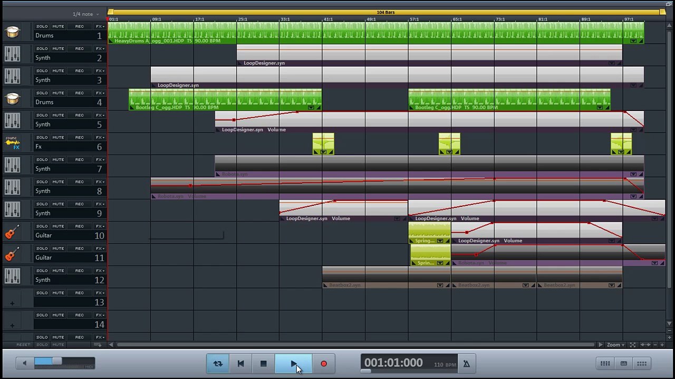Click the drum icon on track 4
The image size is (675, 379).
[x=12, y=98]
